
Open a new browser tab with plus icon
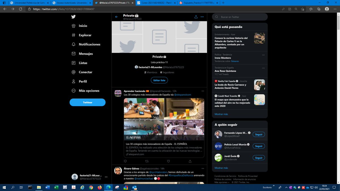[x=223, y=3]
